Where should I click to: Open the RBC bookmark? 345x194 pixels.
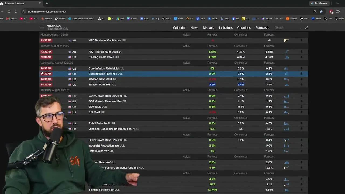pyautogui.click(x=225, y=19)
